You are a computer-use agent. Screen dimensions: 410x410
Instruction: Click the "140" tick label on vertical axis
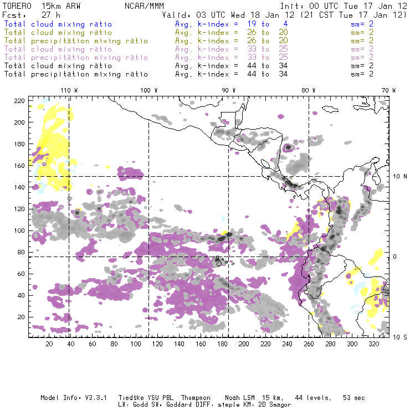click(19, 187)
